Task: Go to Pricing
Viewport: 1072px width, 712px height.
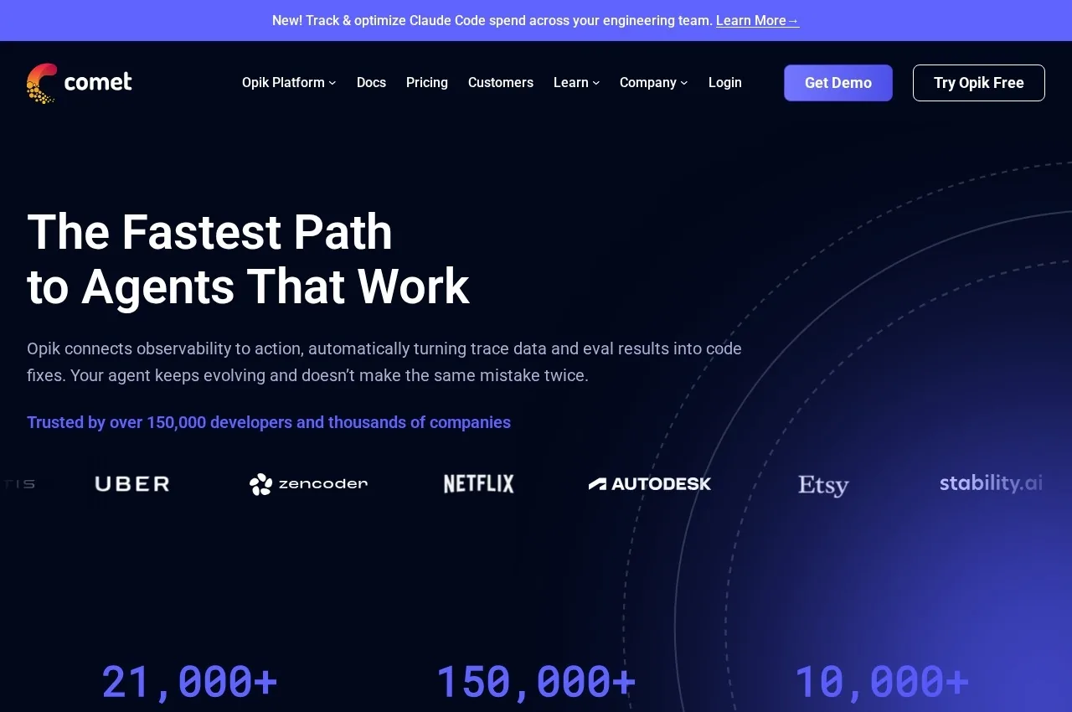Action: point(427,82)
